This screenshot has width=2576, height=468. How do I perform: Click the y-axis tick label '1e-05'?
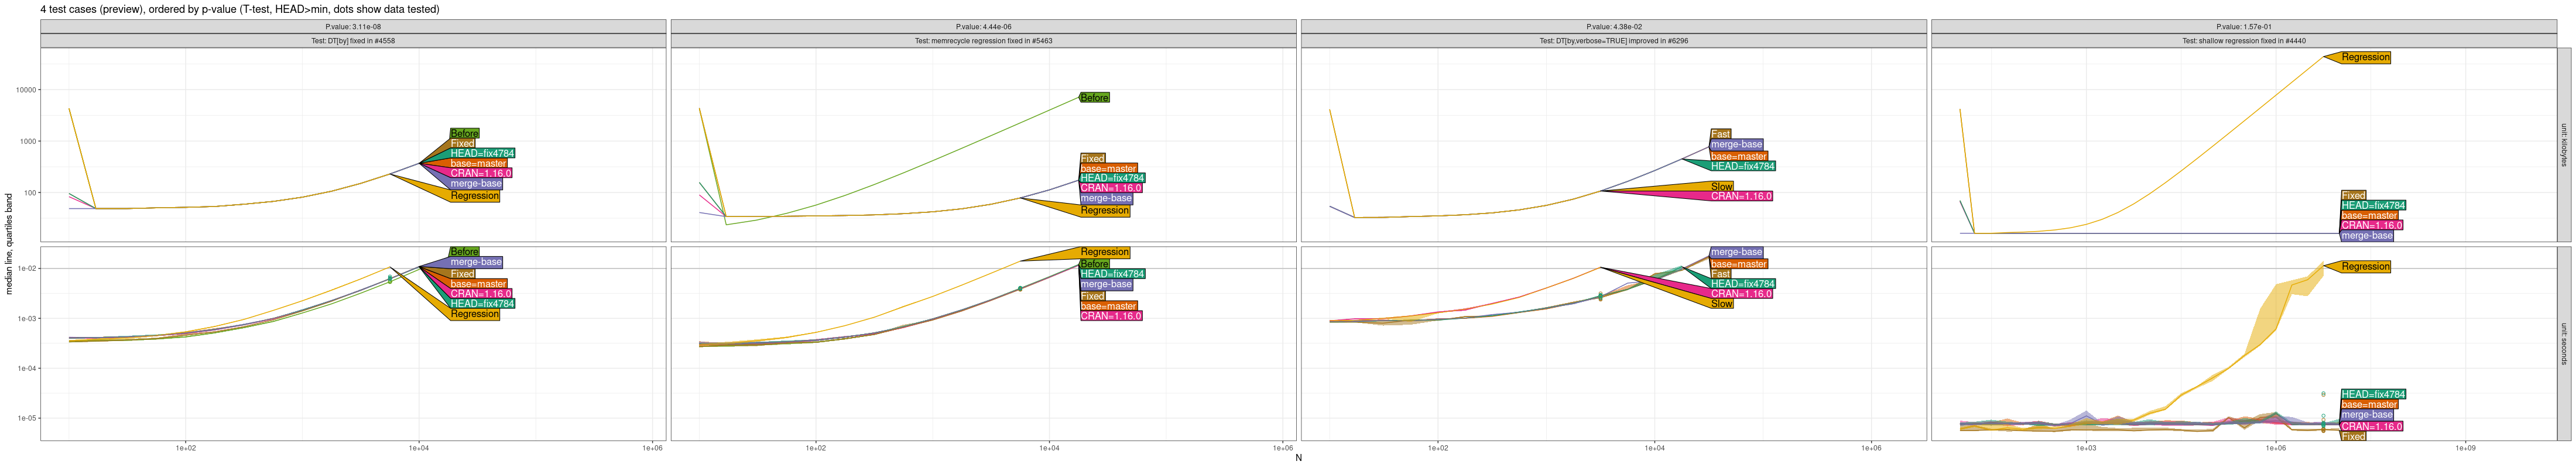27,418
